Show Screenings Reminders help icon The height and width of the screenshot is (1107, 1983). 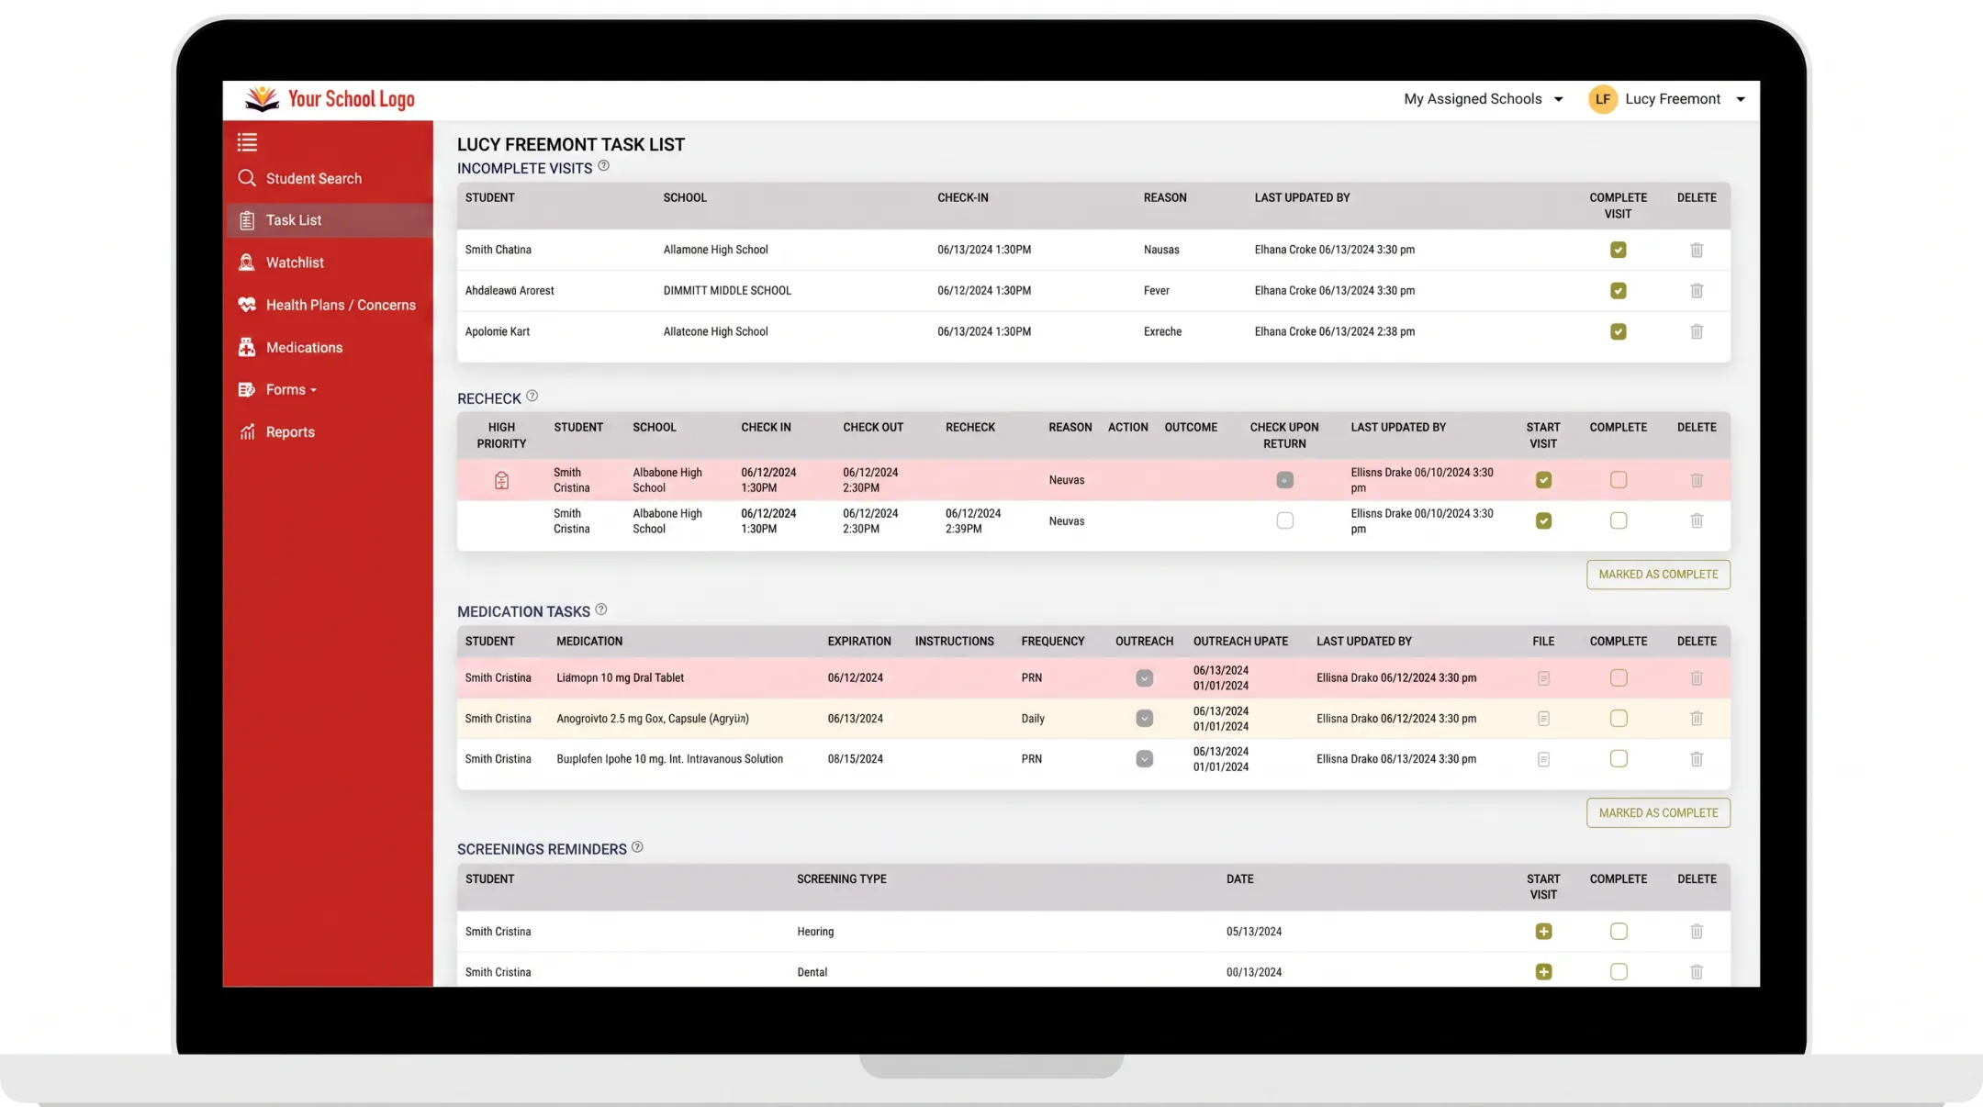637,847
